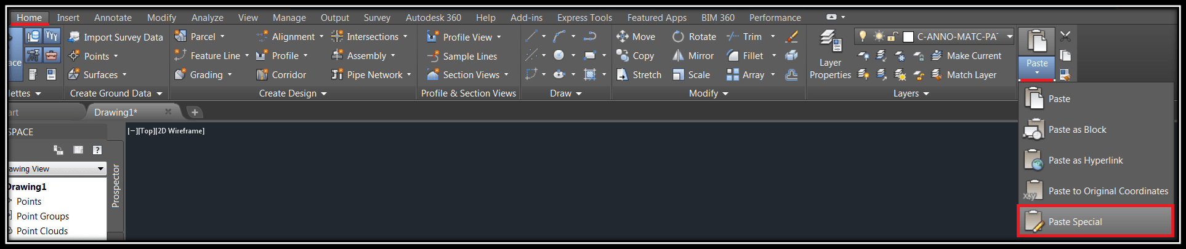The width and height of the screenshot is (1186, 249).
Task: Toggle layer lock padlock icon
Action: coord(892,36)
